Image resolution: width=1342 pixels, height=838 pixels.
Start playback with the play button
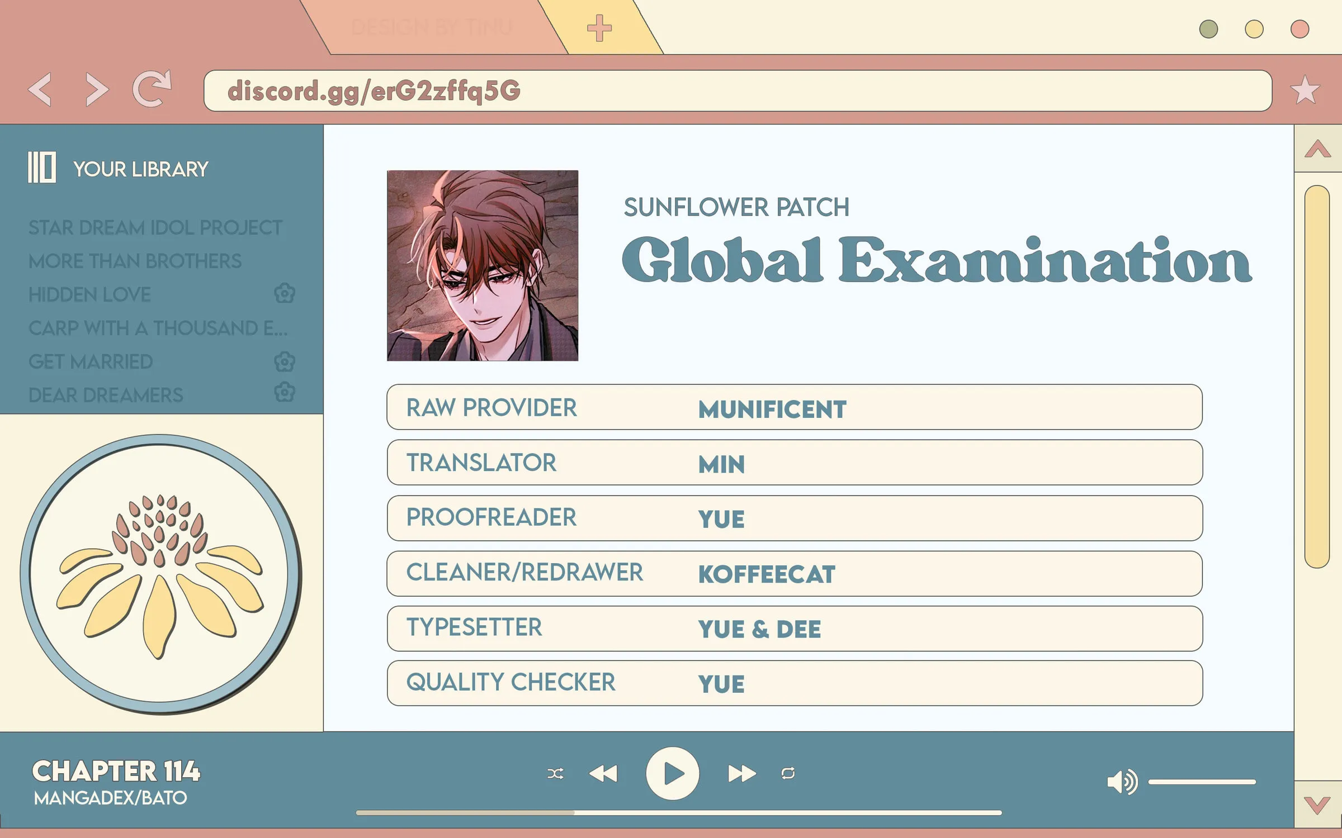673,774
